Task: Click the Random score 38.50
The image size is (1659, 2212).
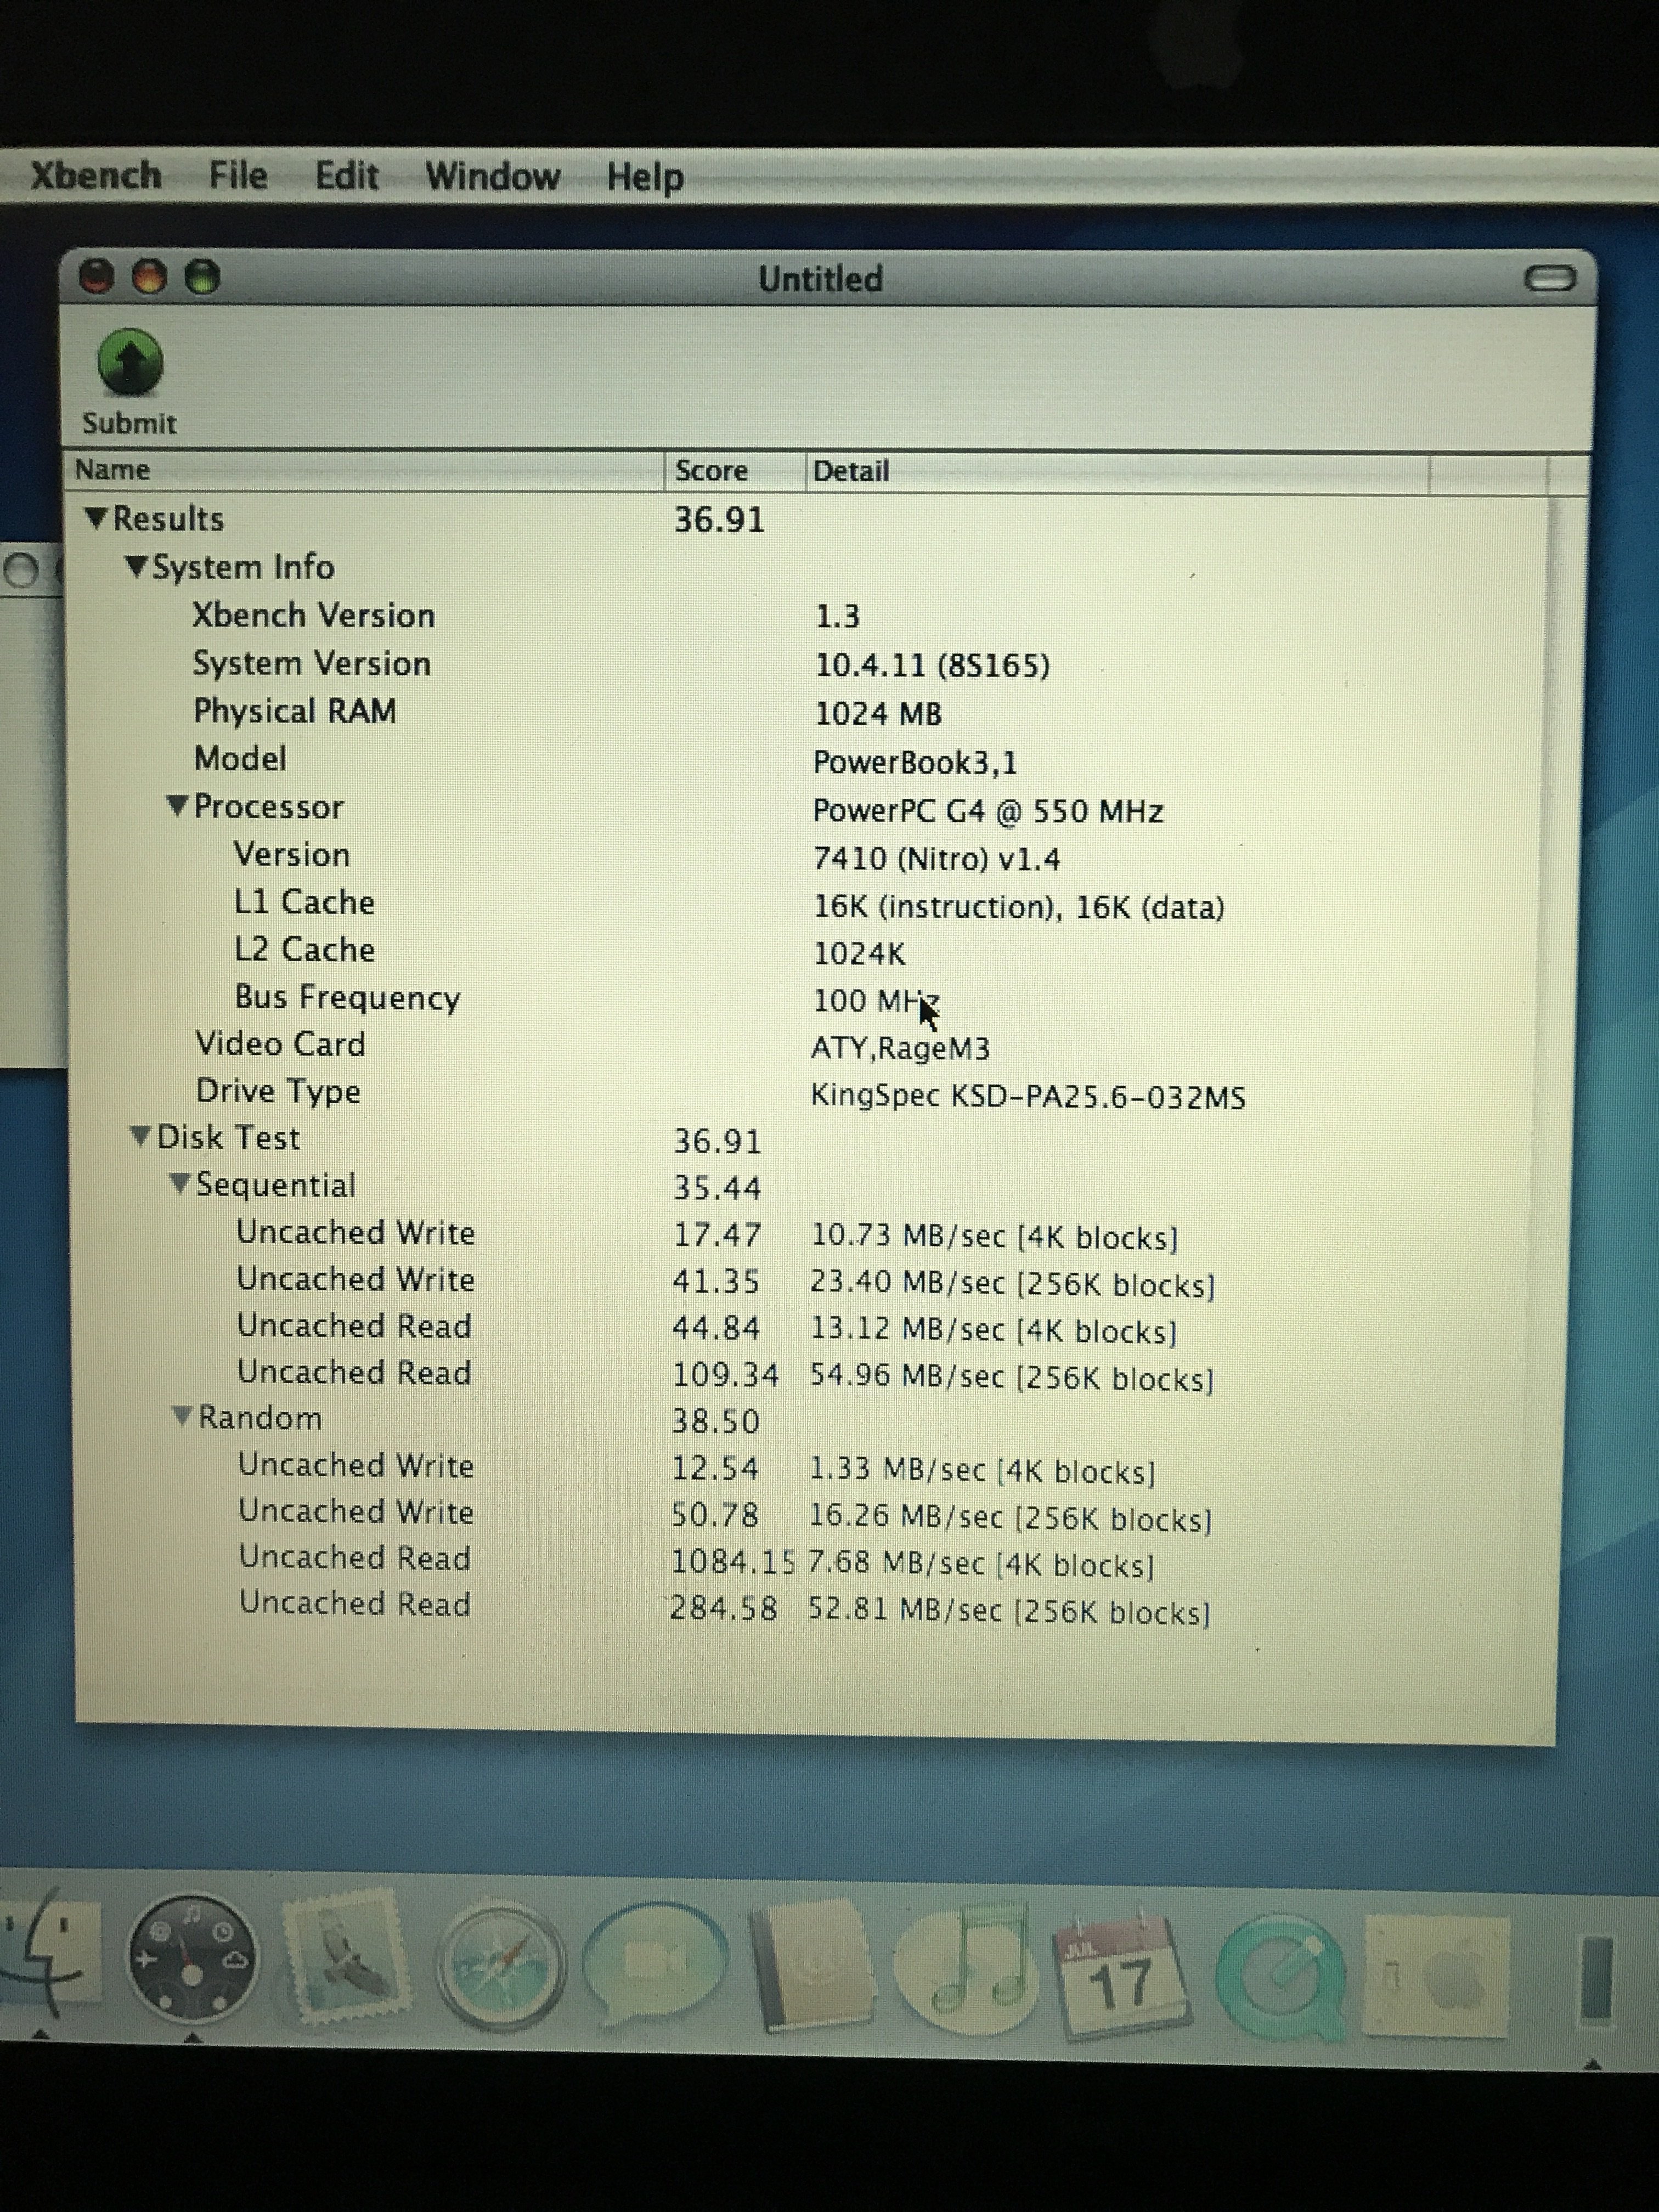Action: pyautogui.click(x=716, y=1421)
